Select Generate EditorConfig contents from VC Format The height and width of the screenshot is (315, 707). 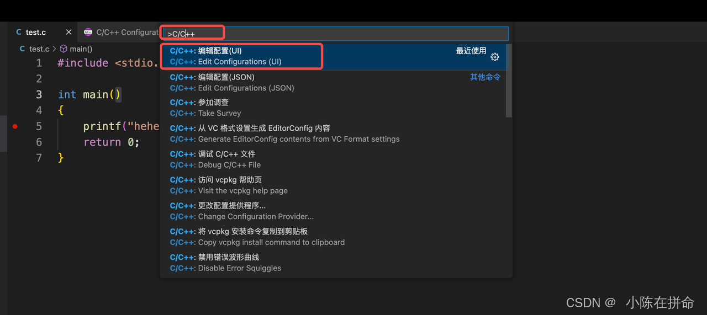click(x=333, y=134)
